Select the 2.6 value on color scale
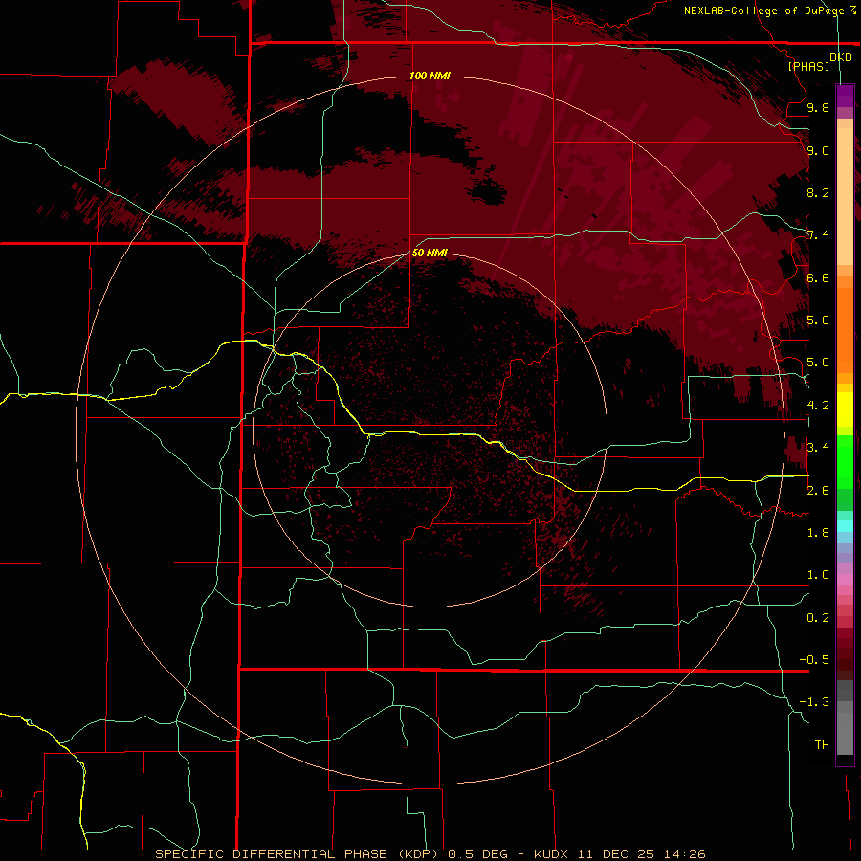This screenshot has width=861, height=861. (x=818, y=491)
